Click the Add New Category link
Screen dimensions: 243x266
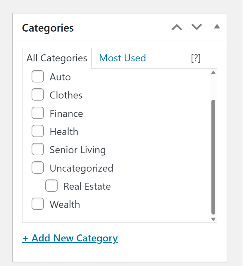tap(70, 238)
